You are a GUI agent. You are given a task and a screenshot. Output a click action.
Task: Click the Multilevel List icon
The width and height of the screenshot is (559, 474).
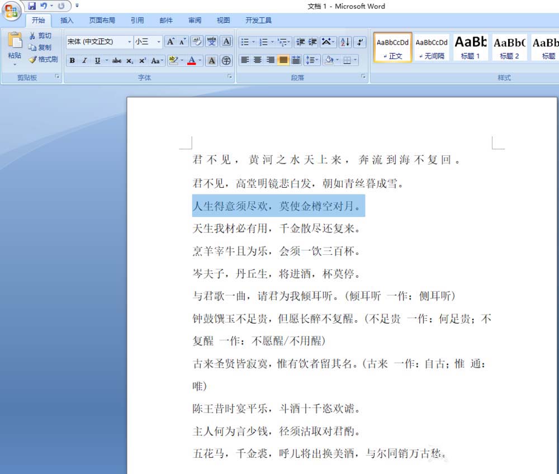[283, 42]
